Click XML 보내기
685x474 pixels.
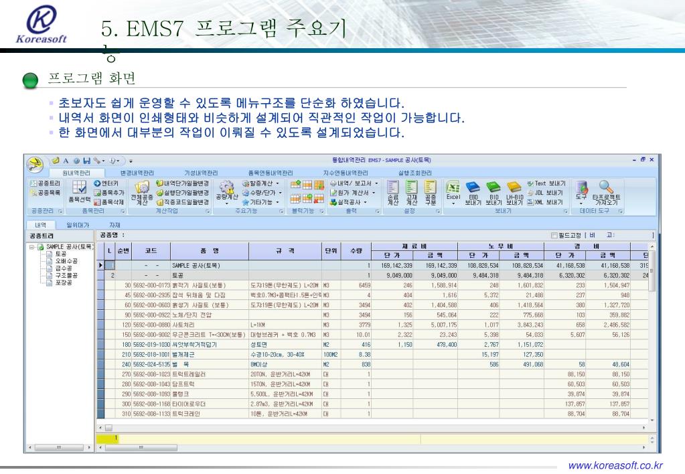[545, 202]
